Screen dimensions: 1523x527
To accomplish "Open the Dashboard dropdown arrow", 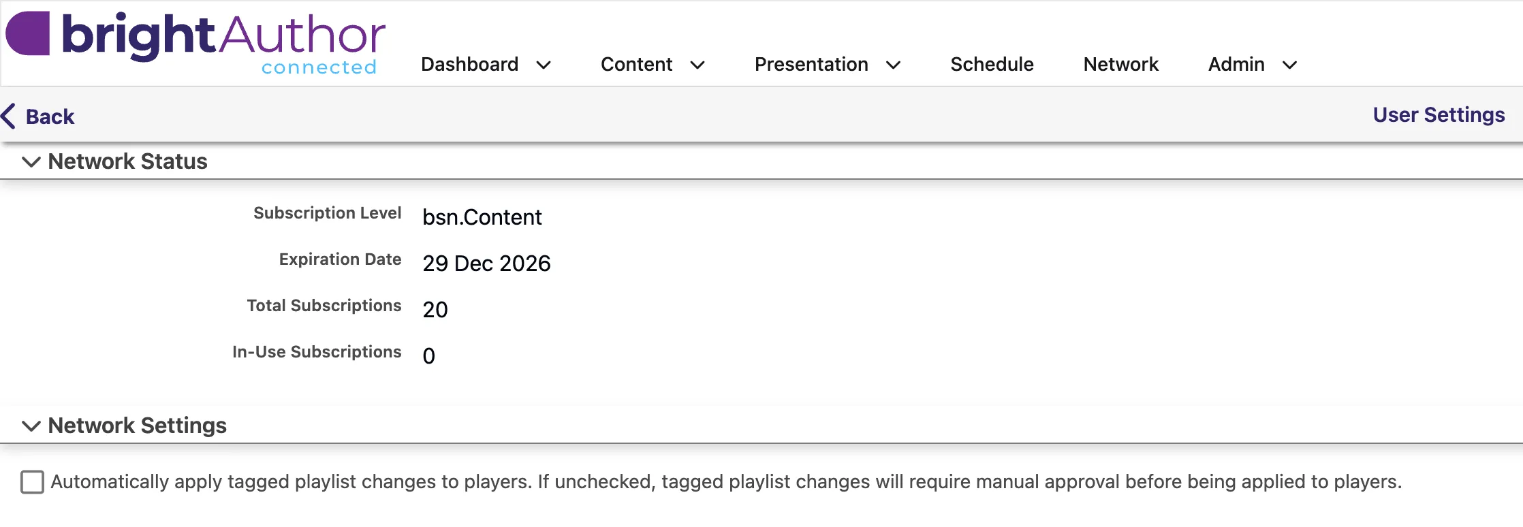I will pos(544,65).
